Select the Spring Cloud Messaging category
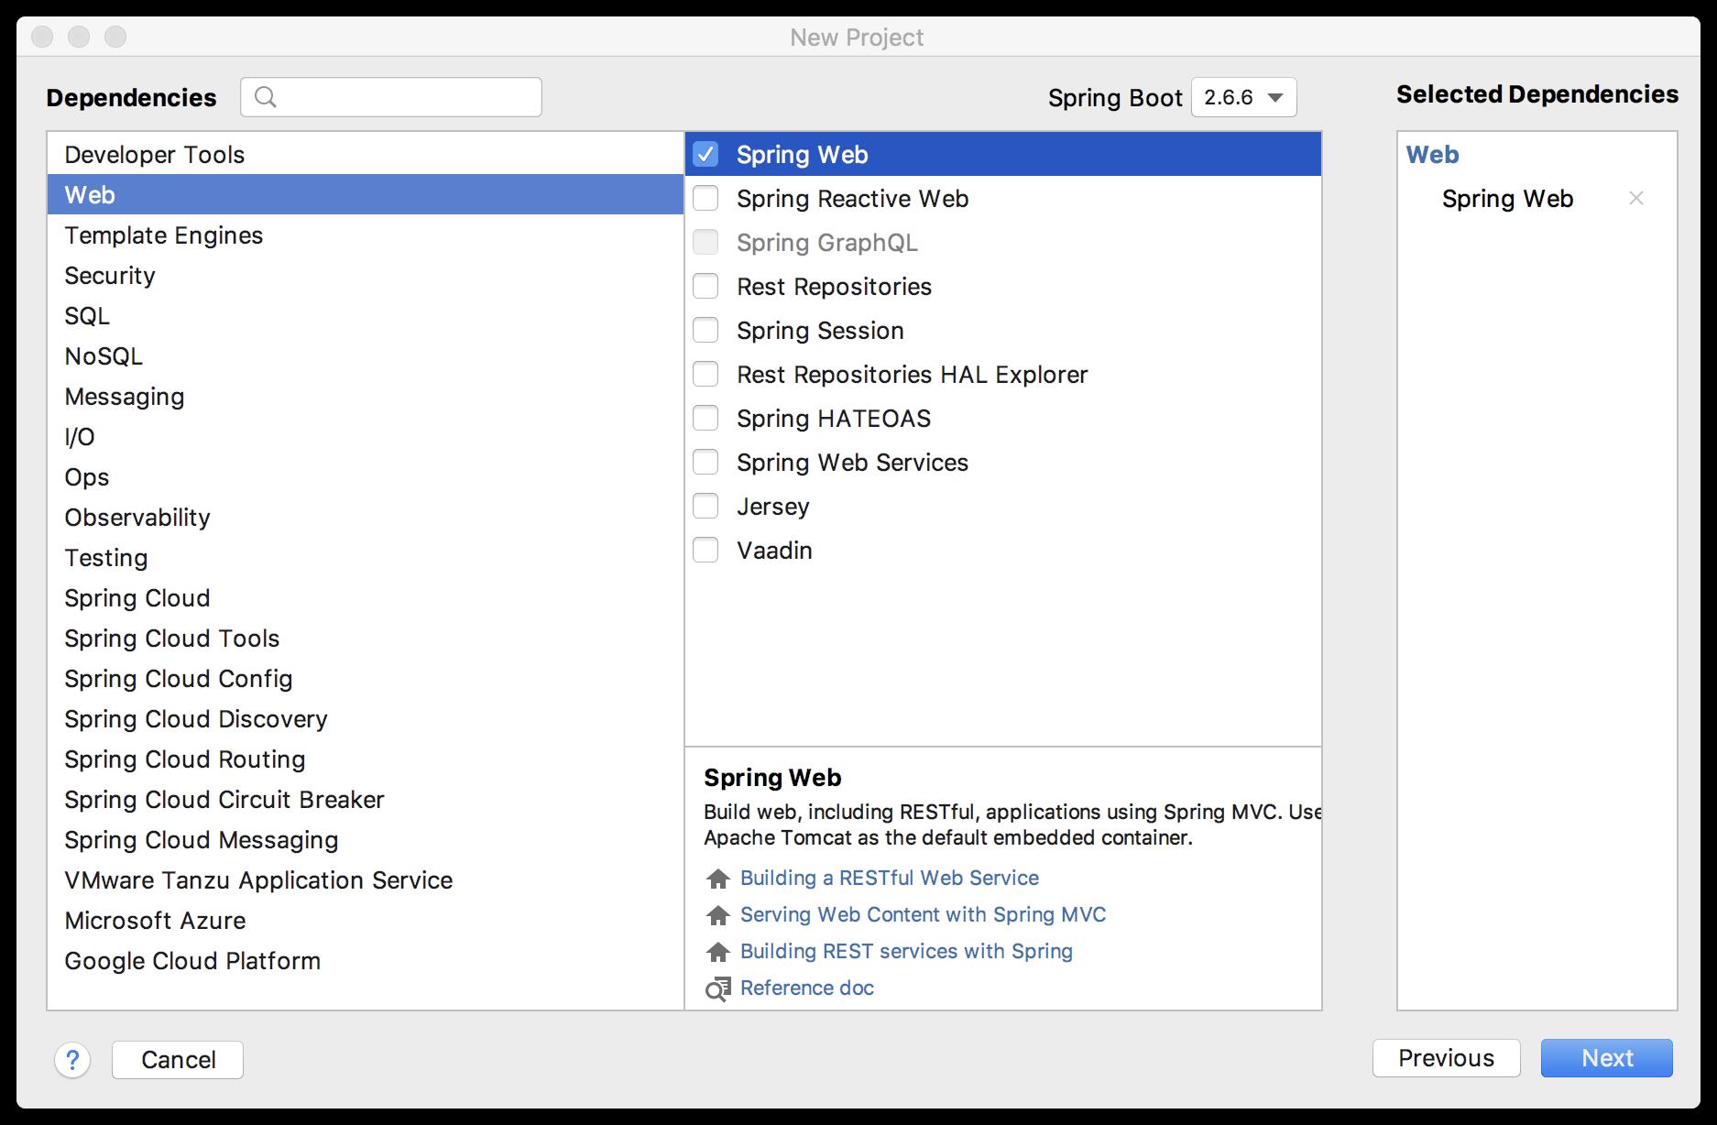The image size is (1717, 1125). pyautogui.click(x=366, y=840)
